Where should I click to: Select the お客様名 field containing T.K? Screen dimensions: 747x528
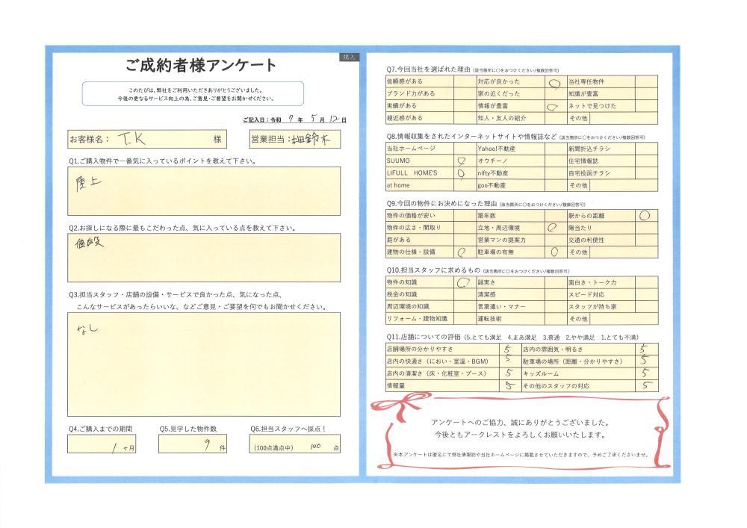[147, 139]
